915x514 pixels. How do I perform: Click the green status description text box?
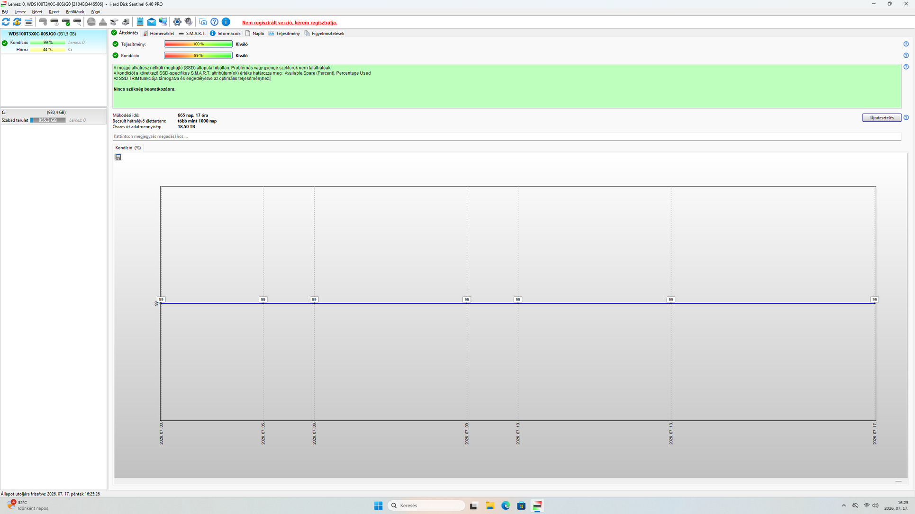point(507,86)
